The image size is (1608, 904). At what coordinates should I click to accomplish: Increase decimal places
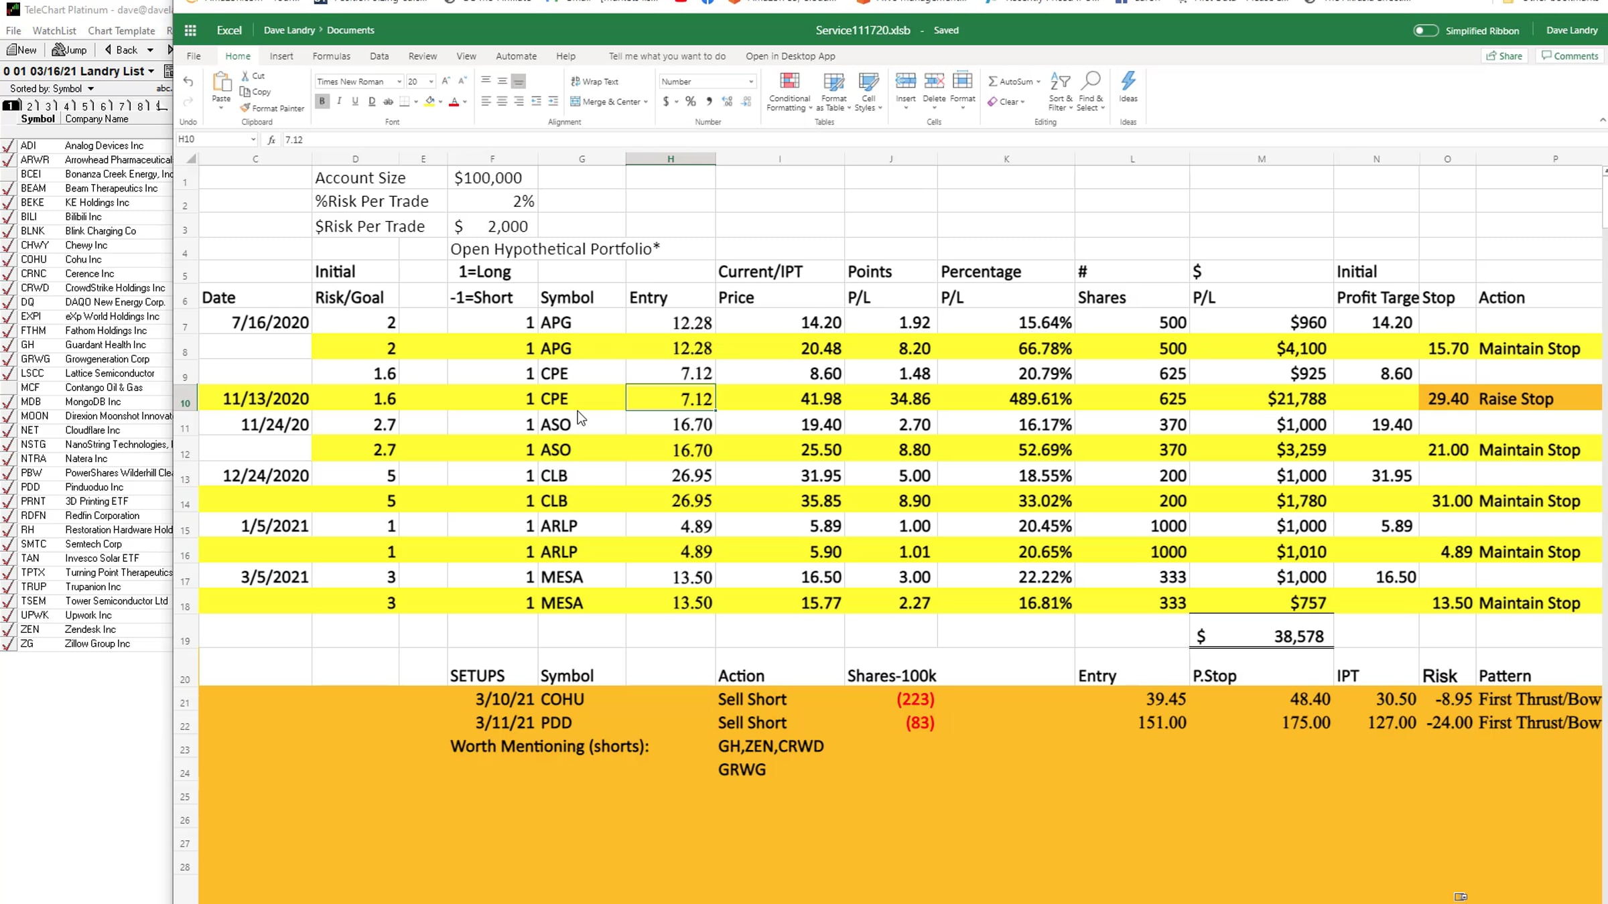(x=728, y=102)
